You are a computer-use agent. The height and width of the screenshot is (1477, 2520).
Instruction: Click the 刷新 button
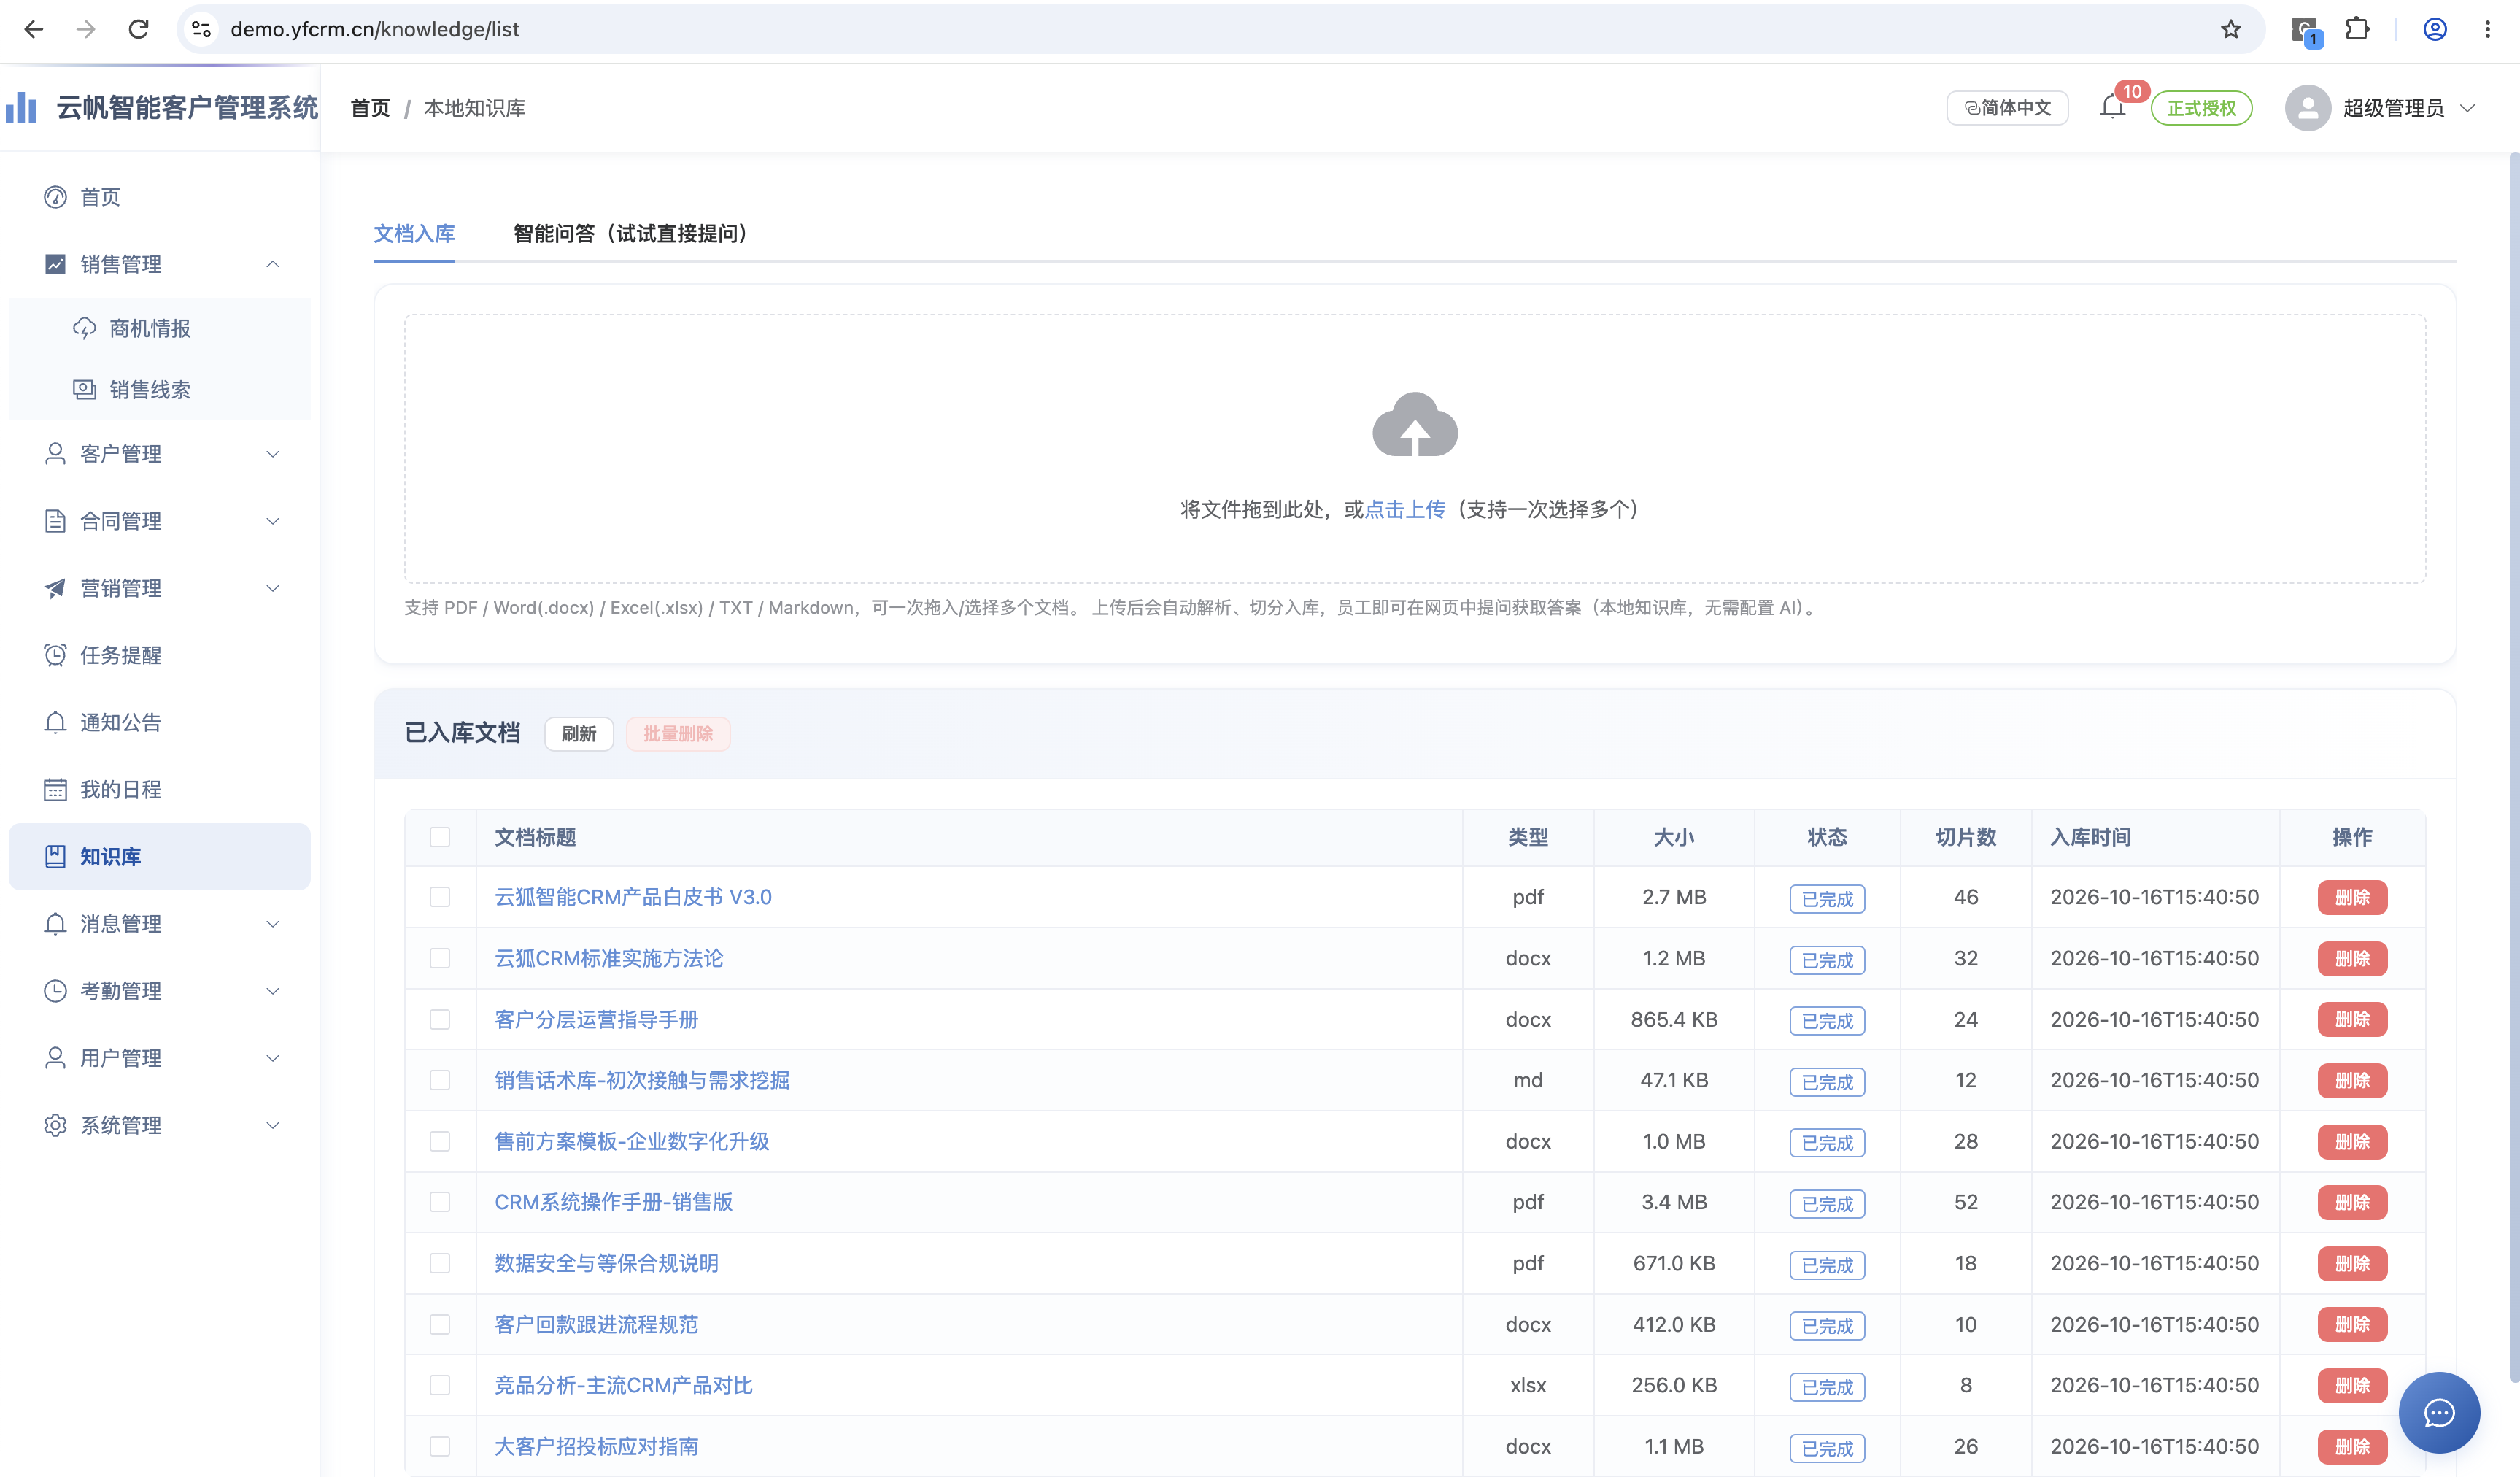pos(579,734)
